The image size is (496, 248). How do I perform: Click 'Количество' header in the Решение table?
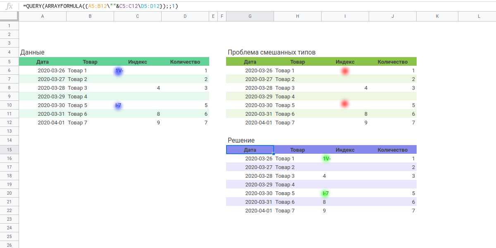click(x=393, y=150)
